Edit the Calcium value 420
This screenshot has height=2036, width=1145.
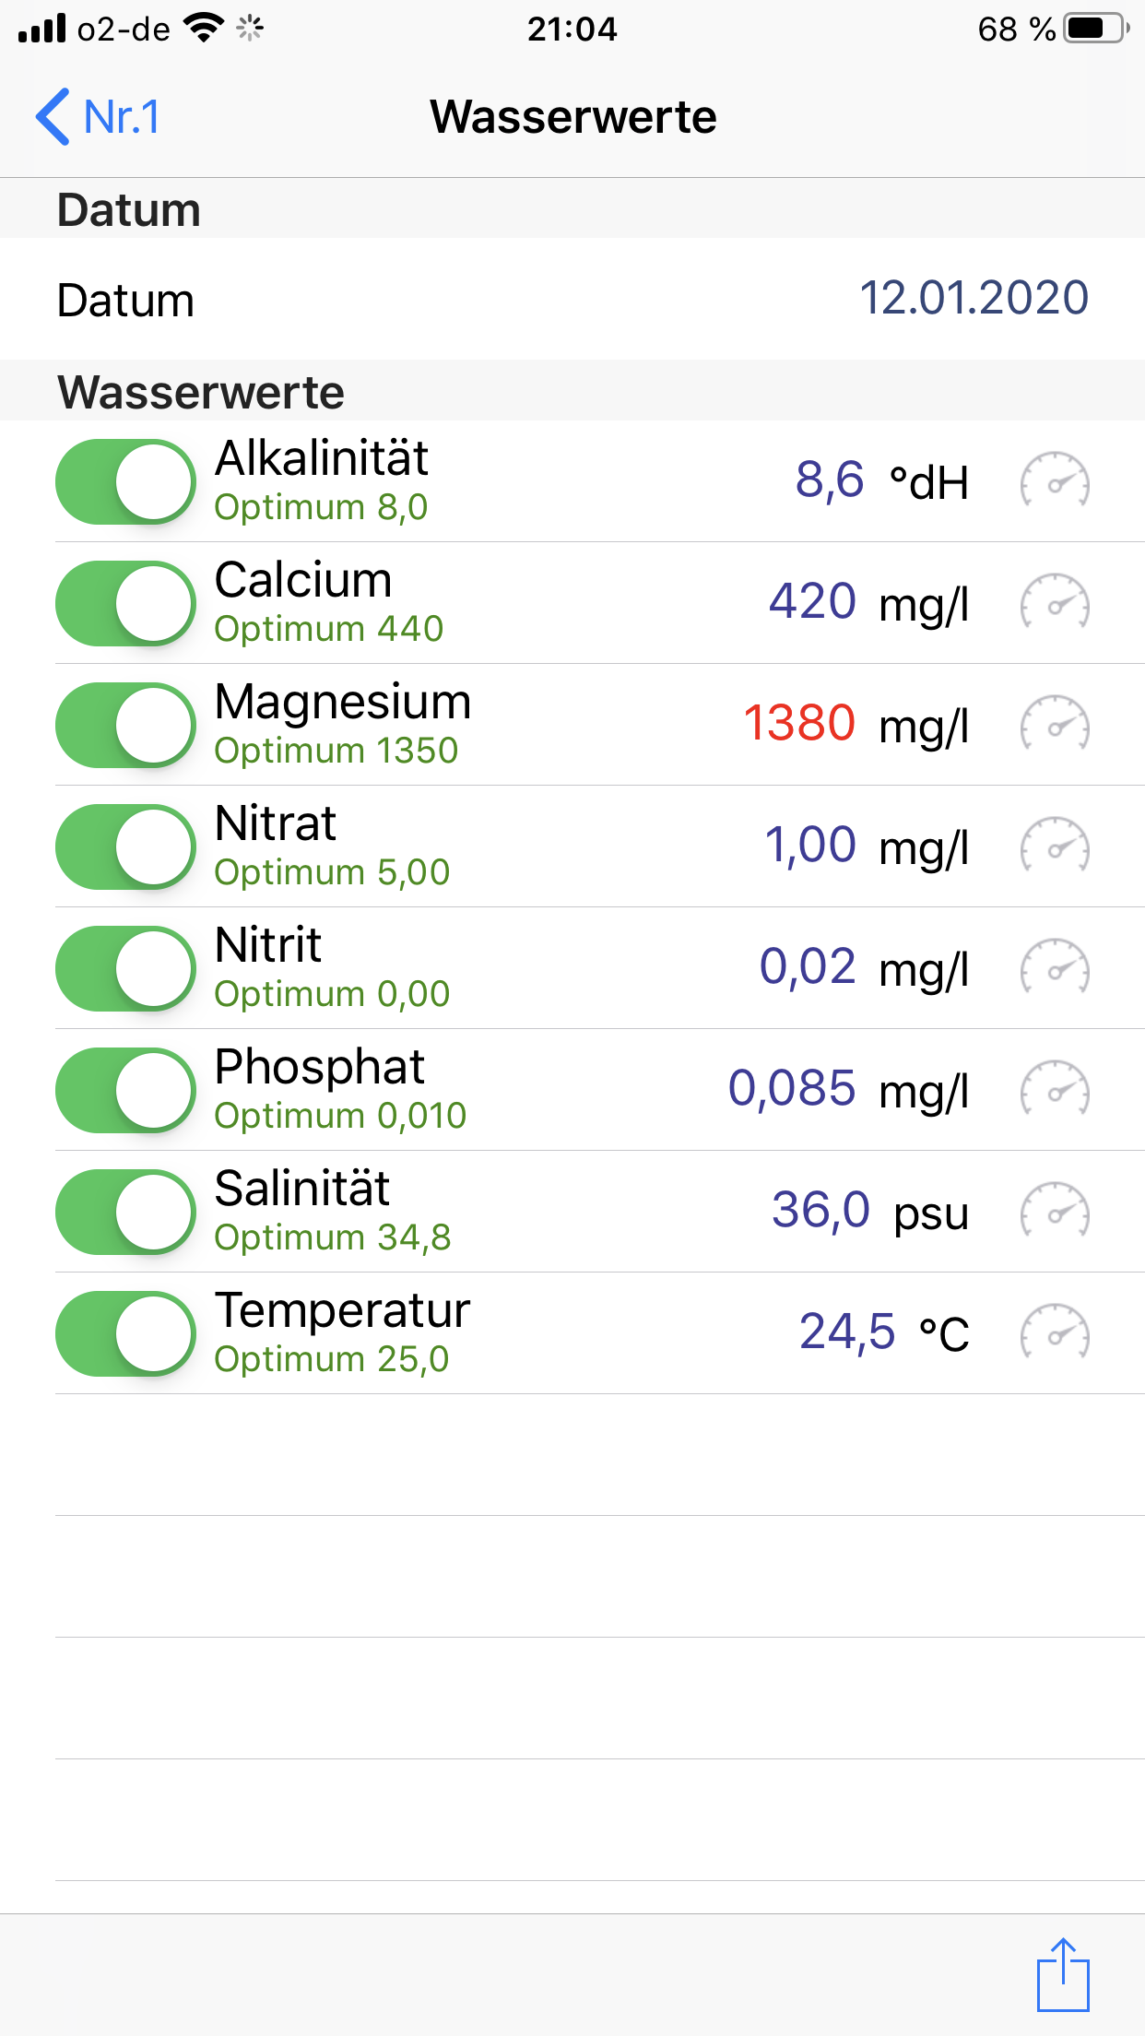coord(812,602)
